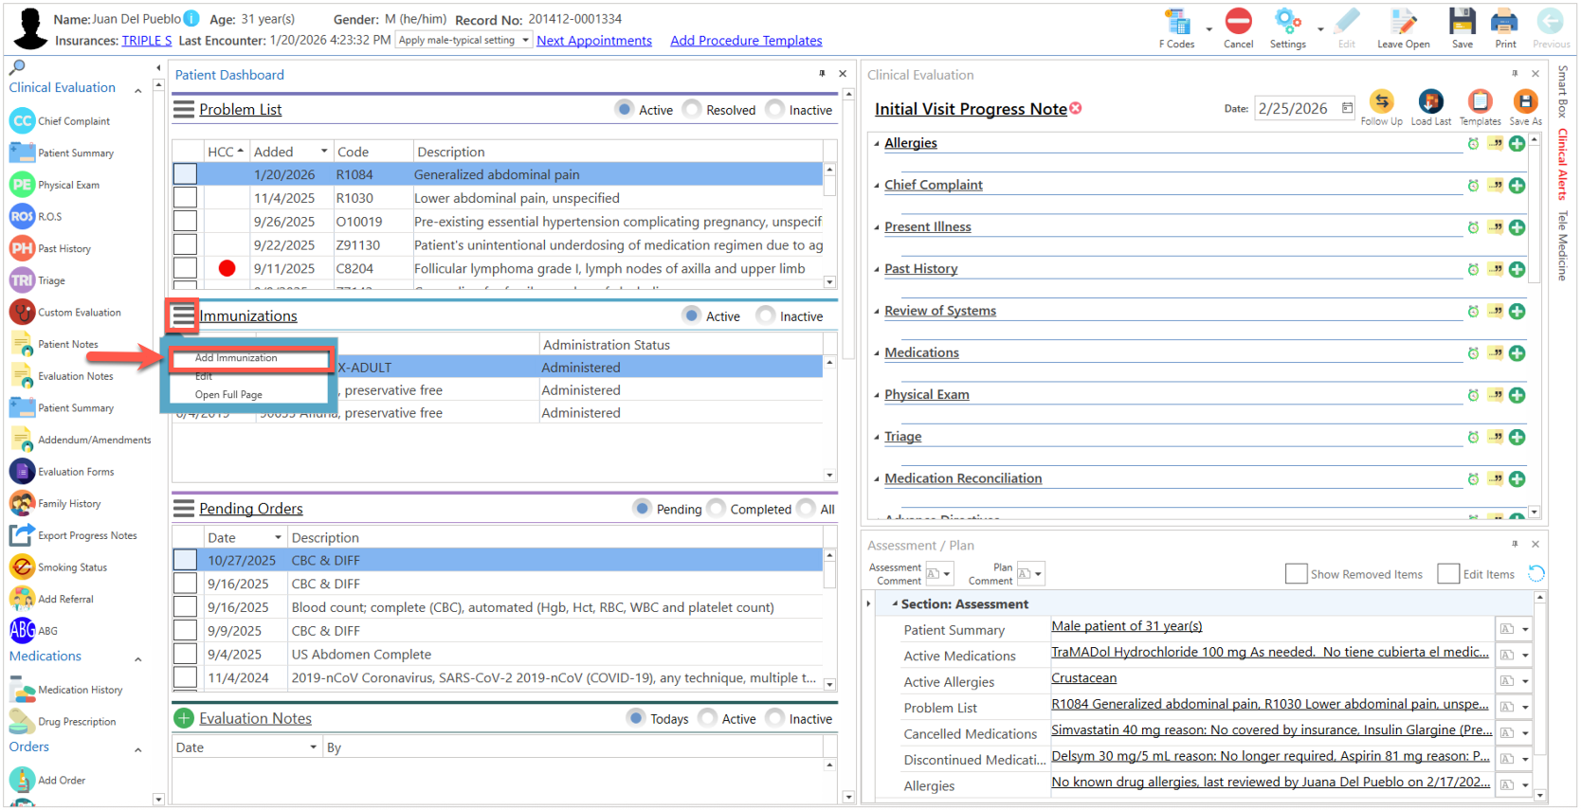Open Add Procedure Templates link
The height and width of the screenshot is (810, 1581).
pyautogui.click(x=746, y=41)
